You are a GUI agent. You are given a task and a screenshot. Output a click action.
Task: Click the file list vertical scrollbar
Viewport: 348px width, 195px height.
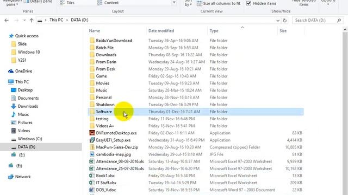345,113
